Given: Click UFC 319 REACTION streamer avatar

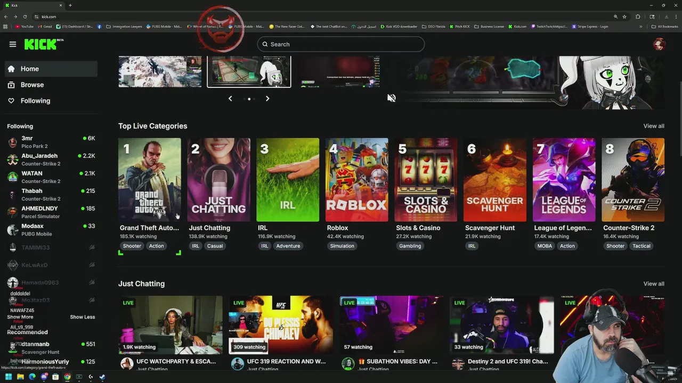Looking at the screenshot, I should [x=238, y=364].
